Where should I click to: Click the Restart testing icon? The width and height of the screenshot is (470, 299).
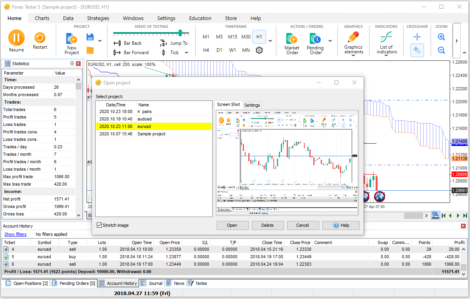click(40, 38)
